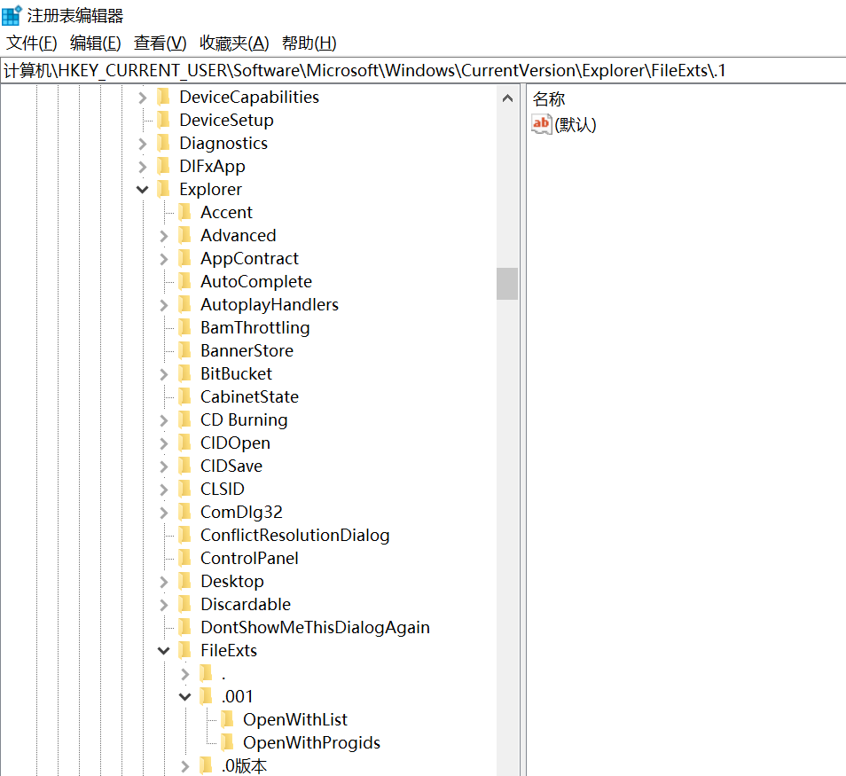Screen dimensions: 846x776
Task: Click the CabinetState folder icon
Action: 185,396
